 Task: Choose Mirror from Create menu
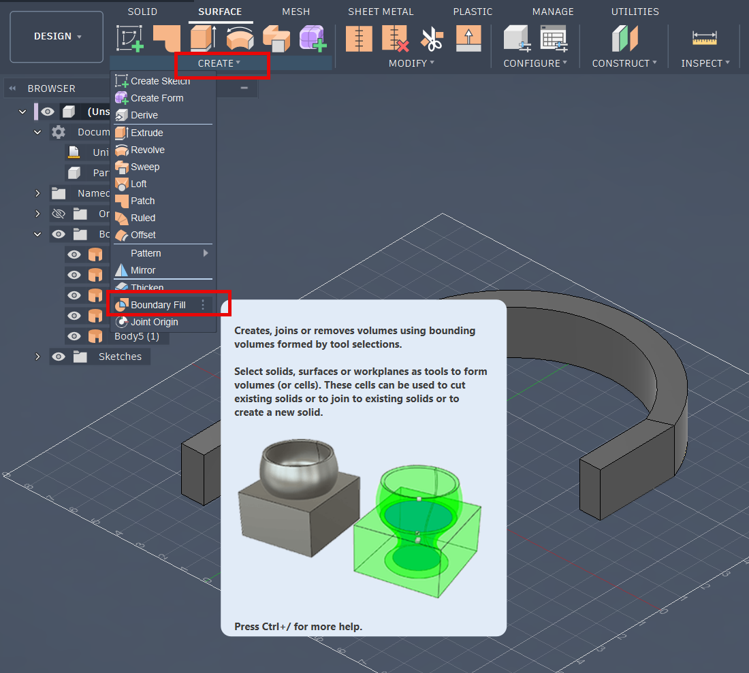point(163,271)
